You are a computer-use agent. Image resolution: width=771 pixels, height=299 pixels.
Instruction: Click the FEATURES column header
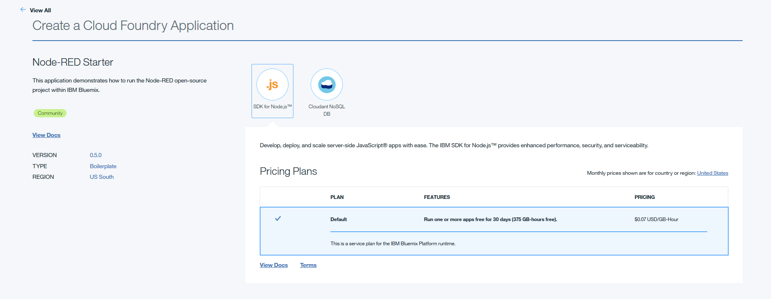437,197
